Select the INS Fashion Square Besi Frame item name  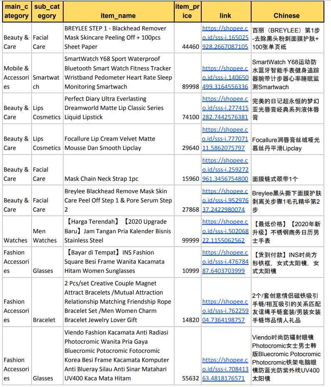tap(119, 262)
